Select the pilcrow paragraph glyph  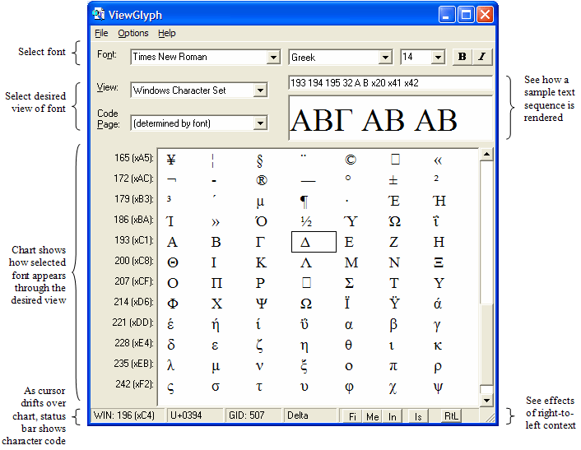click(304, 202)
